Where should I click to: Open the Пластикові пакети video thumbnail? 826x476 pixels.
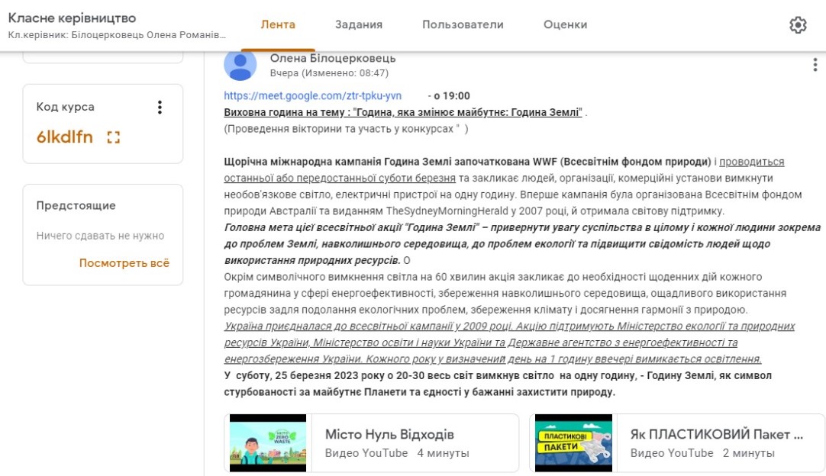click(573, 442)
